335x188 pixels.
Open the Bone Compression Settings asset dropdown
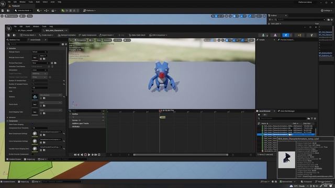click(50, 132)
